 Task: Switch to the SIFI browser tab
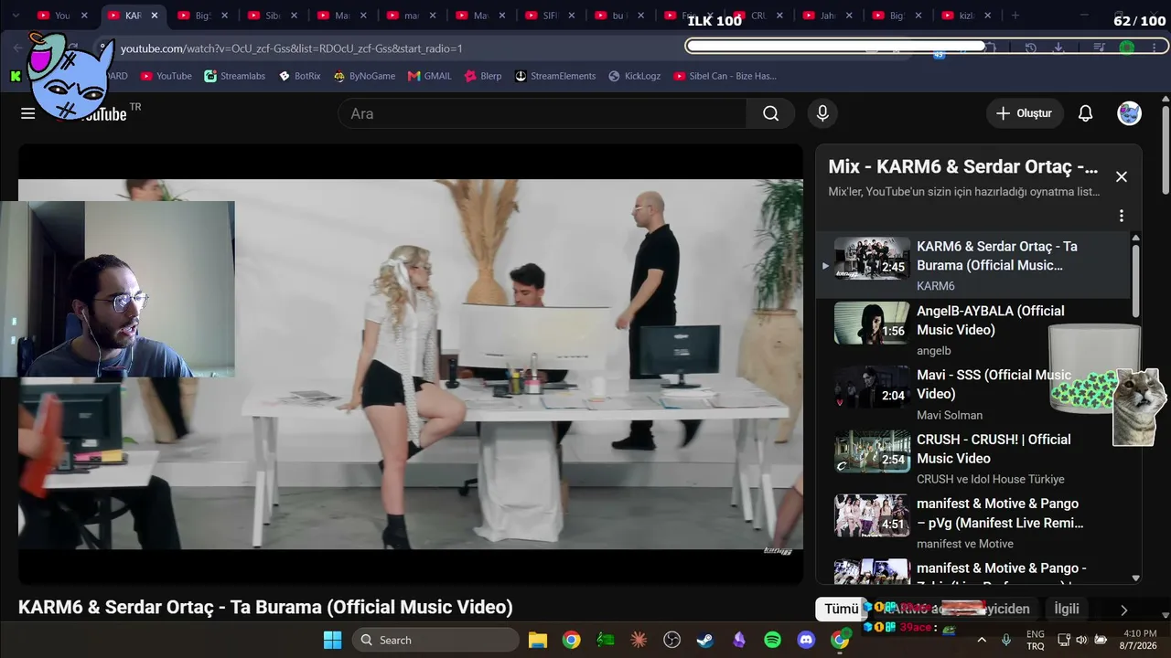[x=547, y=16]
